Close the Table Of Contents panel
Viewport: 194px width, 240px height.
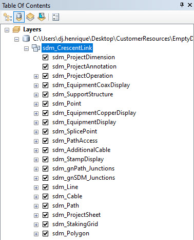click(x=190, y=5)
